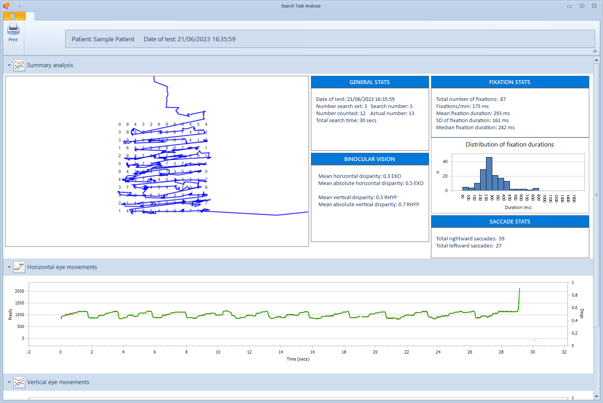Viewport: 603px width, 403px height.
Task: Click the scrollbar down arrow
Action: [x=596, y=397]
